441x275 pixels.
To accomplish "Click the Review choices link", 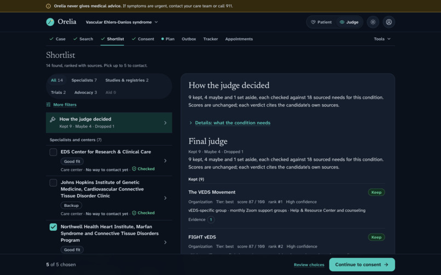I will [309, 265].
